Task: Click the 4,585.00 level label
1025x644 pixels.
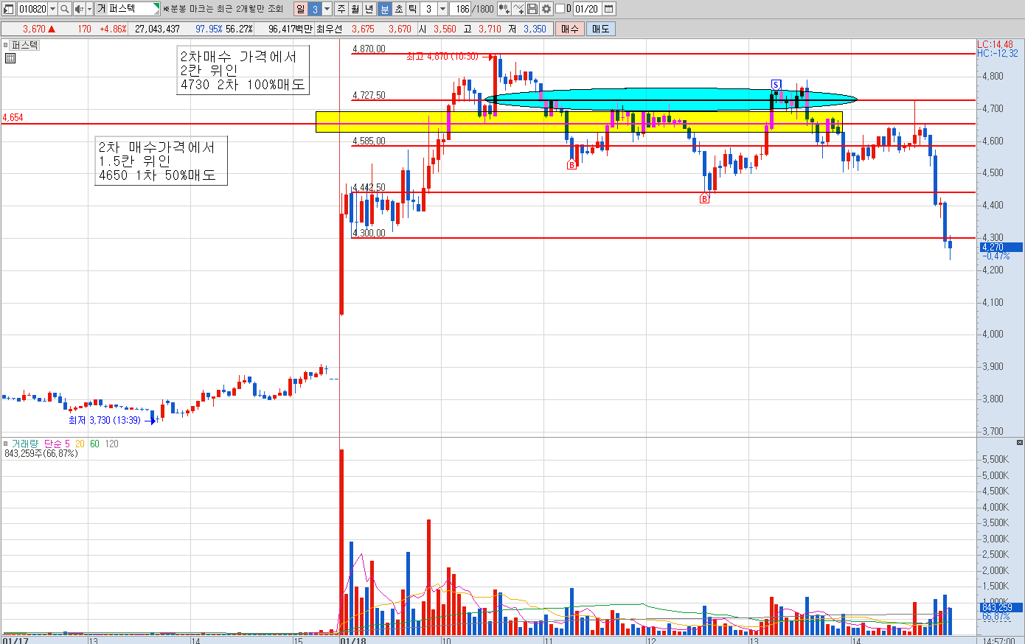Action: 369,141
